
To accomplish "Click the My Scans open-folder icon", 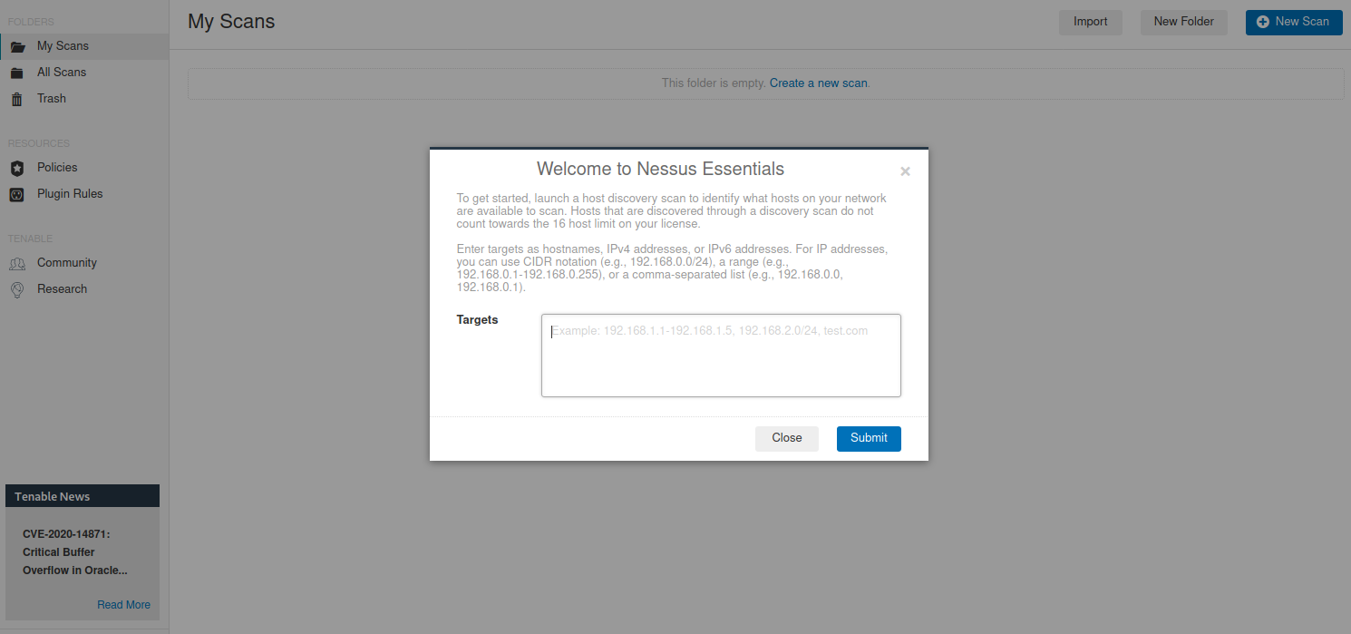I will (17, 46).
